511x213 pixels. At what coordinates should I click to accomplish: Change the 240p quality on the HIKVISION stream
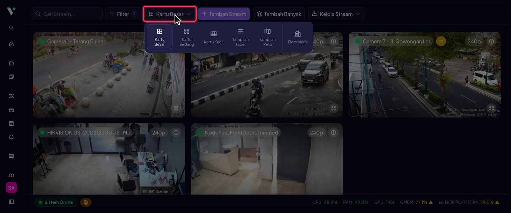click(x=159, y=132)
